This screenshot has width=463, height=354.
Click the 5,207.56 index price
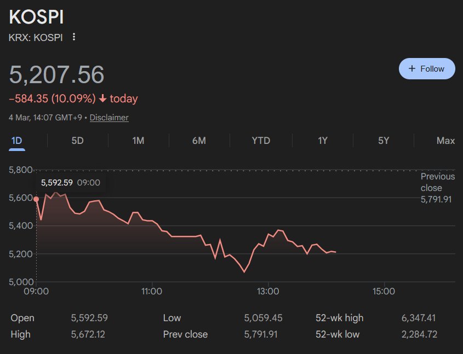tap(56, 75)
